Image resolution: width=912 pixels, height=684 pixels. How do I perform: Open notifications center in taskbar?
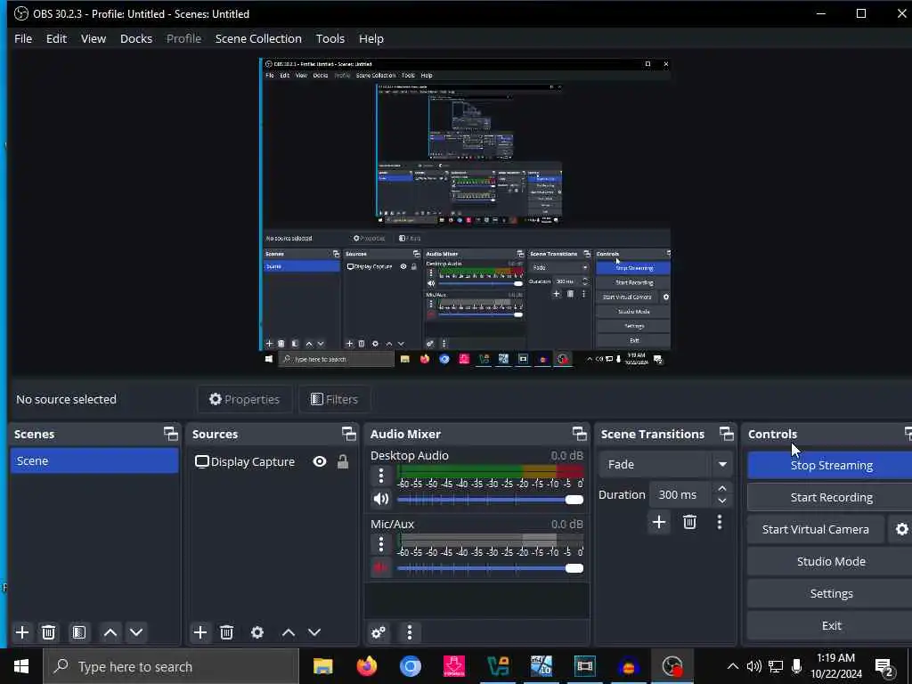pyautogui.click(x=884, y=666)
